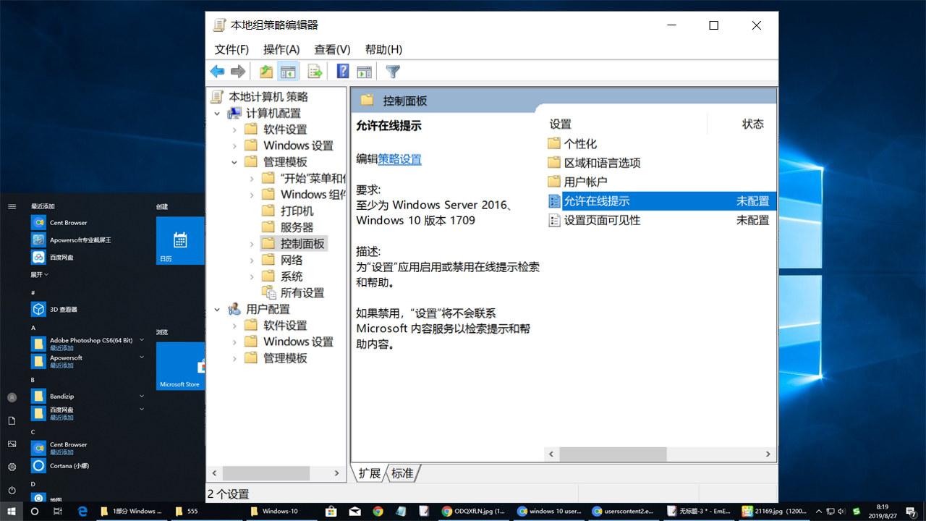926x521 pixels.
Task: Switch to the Windows-10 folder taskbar button
Action: [x=280, y=511]
